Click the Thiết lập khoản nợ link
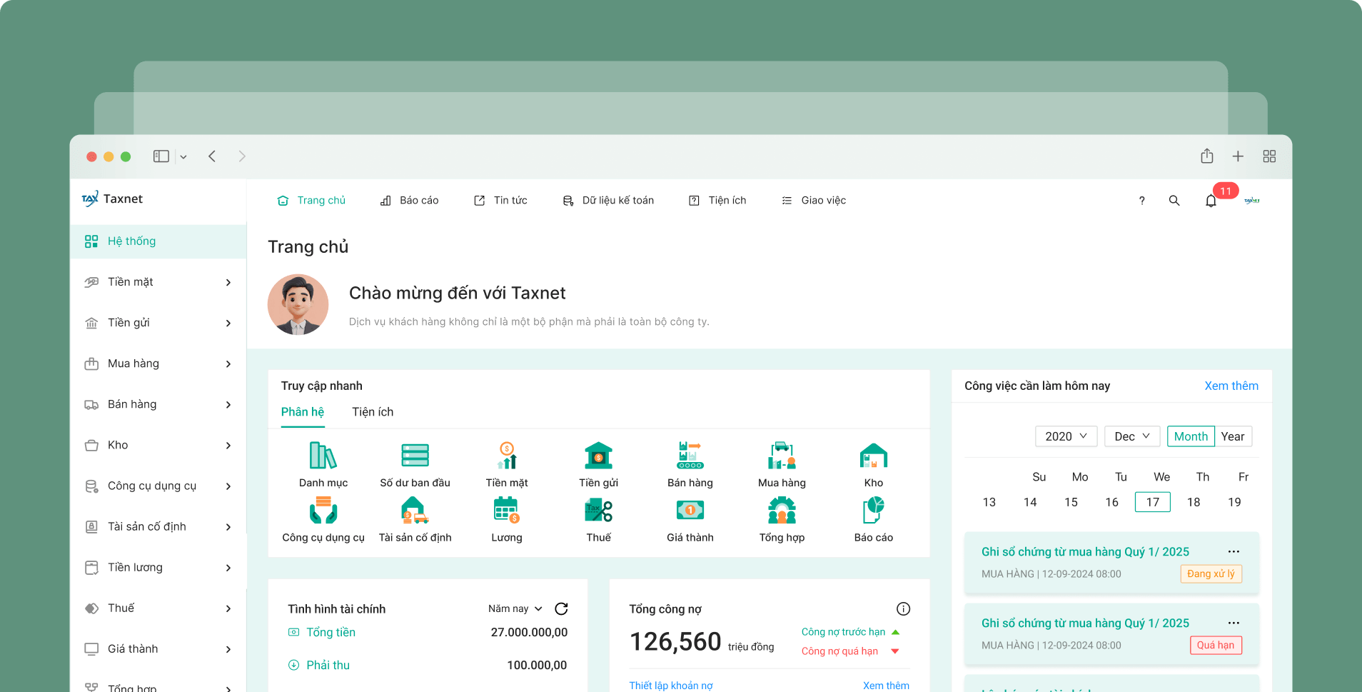 (671, 685)
